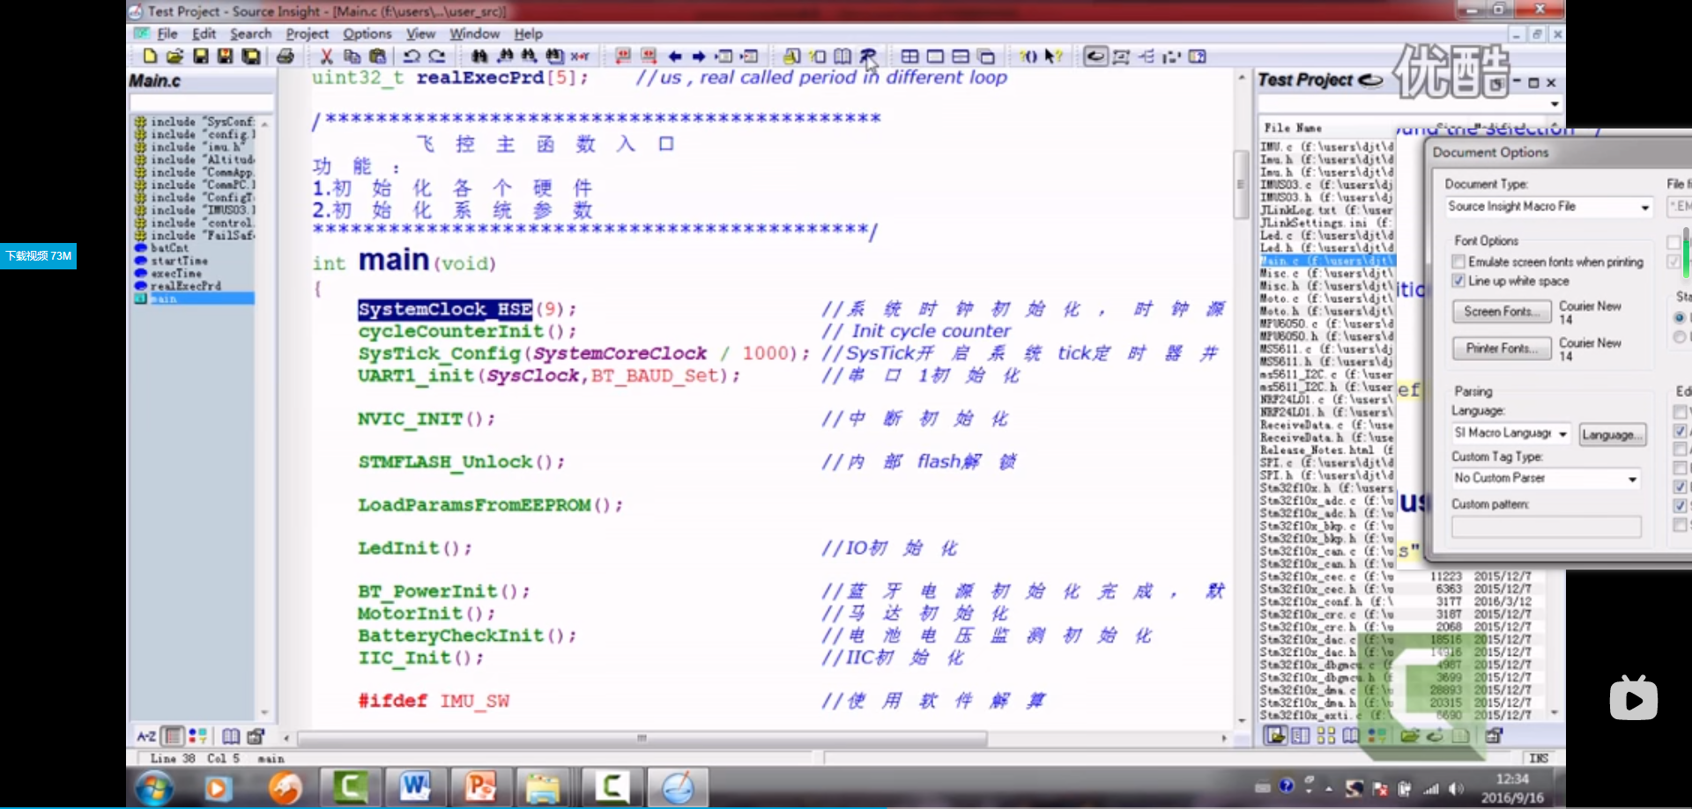Select the navigate forward arrow icon
The image size is (1692, 809).
coord(698,55)
